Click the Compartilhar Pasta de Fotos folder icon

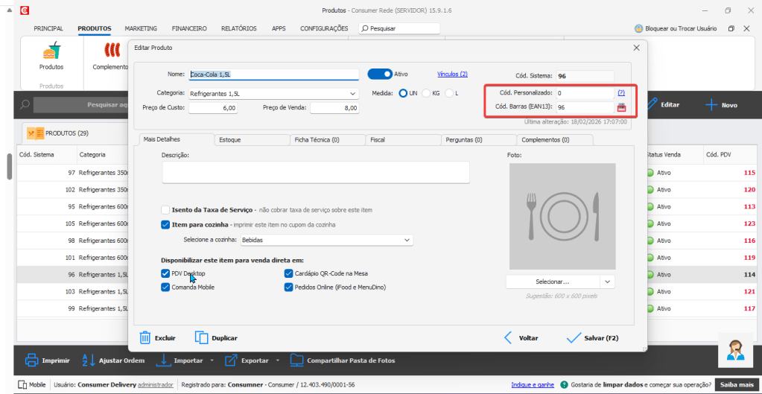click(x=297, y=360)
